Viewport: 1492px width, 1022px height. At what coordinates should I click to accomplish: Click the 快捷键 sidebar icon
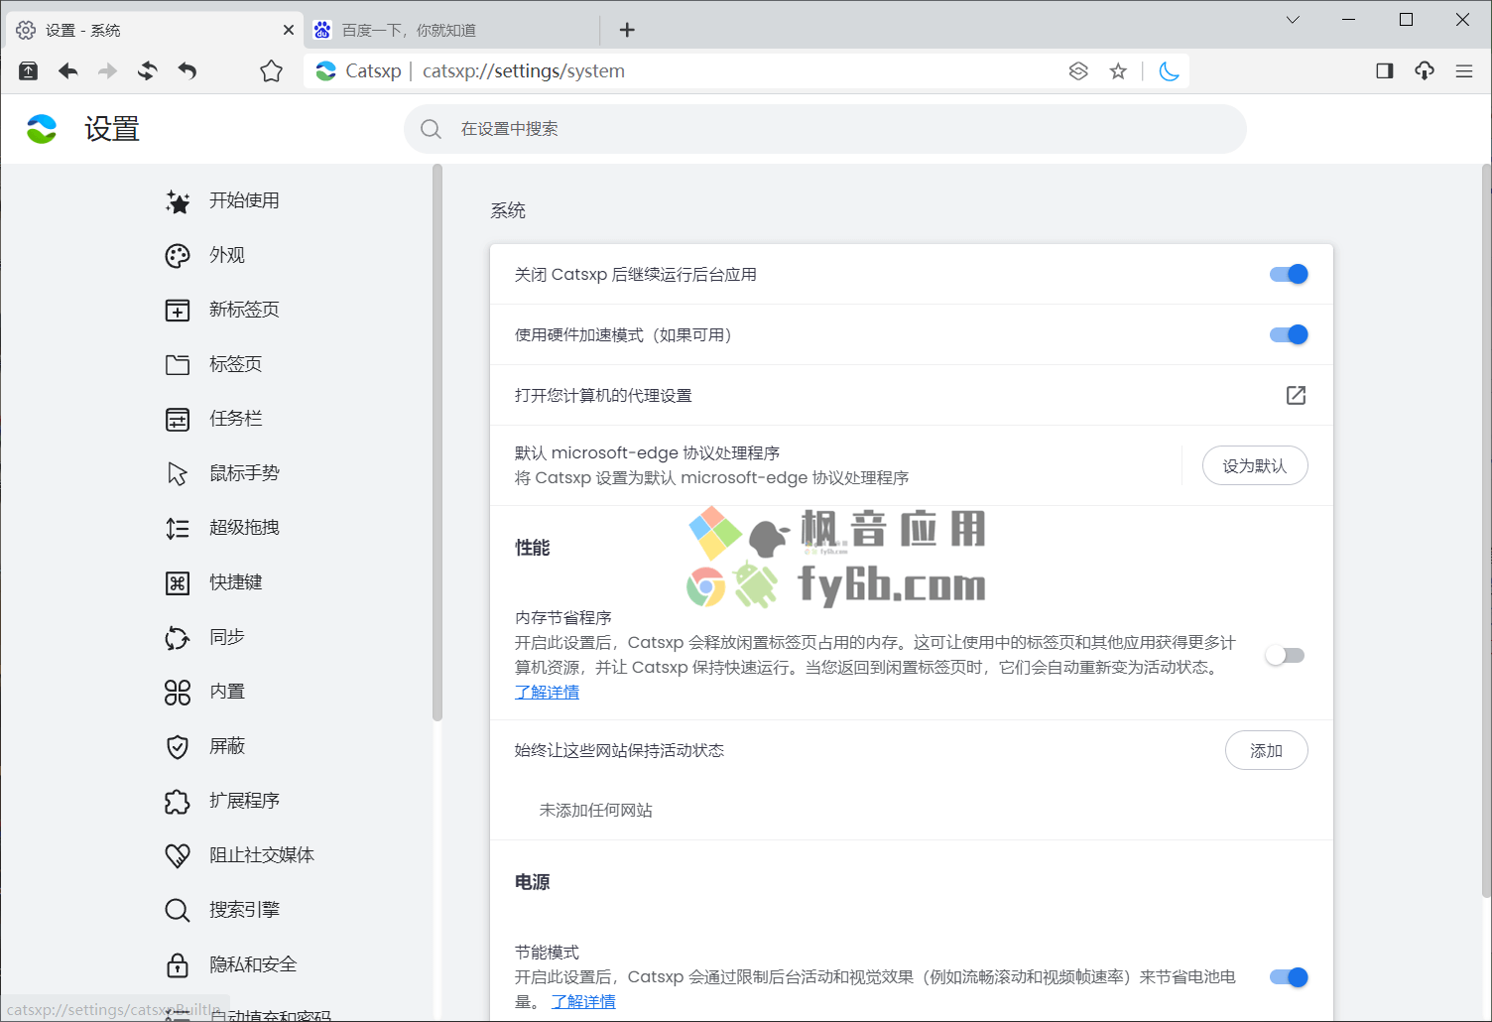coord(178,583)
